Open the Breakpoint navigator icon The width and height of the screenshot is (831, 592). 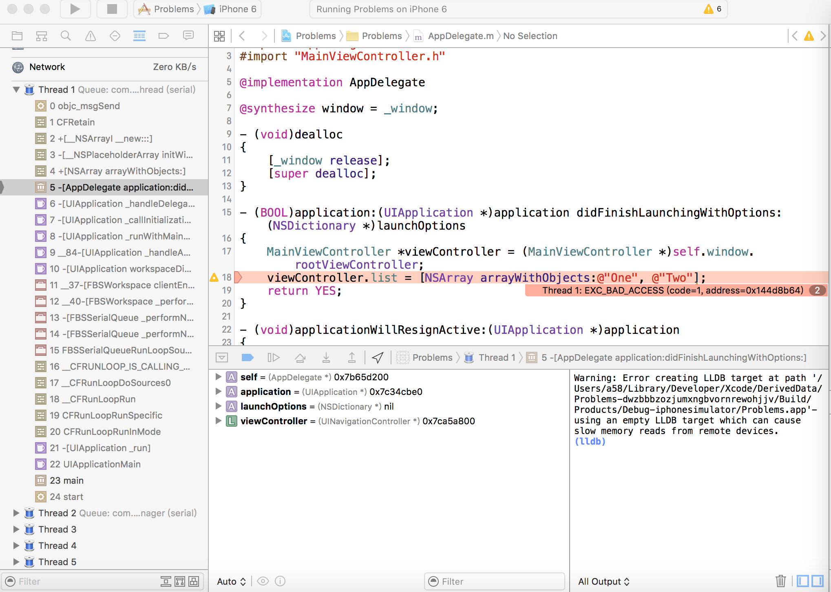164,36
